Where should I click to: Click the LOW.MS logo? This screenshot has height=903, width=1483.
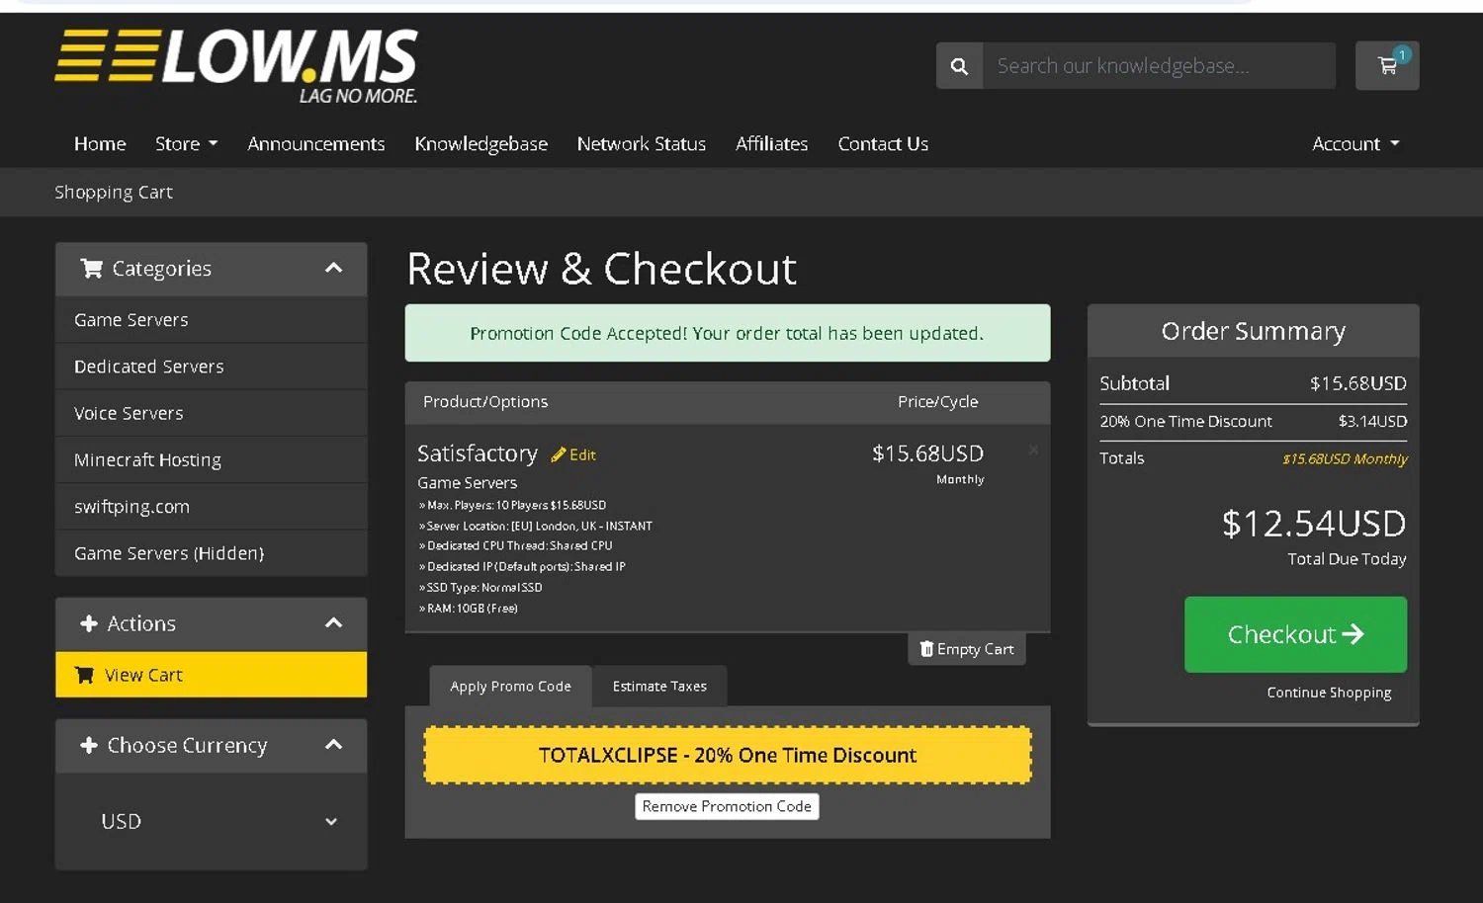(236, 66)
